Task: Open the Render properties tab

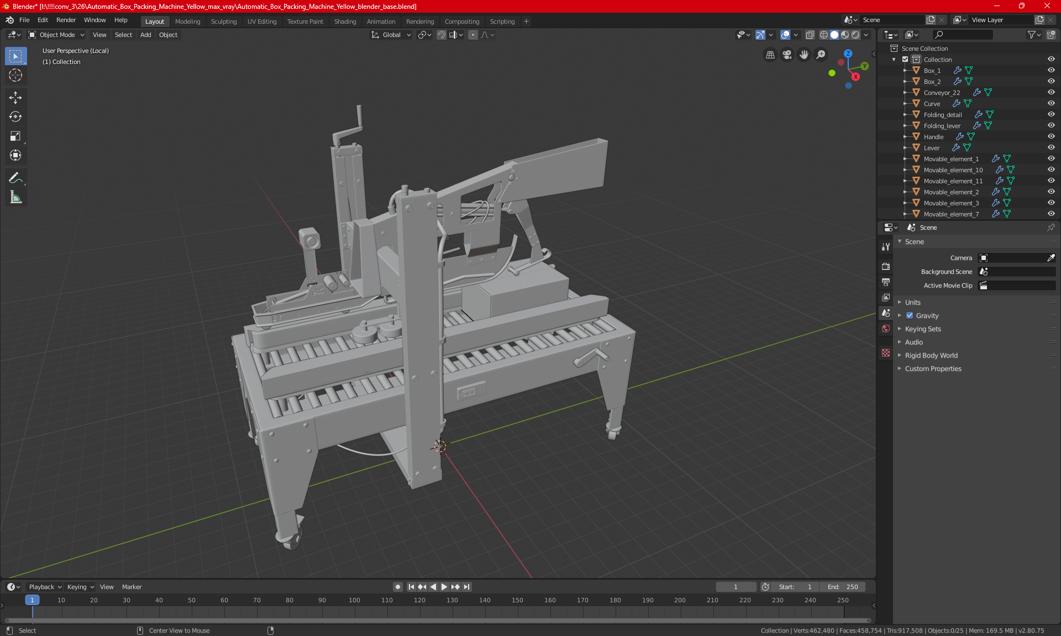Action: (x=886, y=266)
